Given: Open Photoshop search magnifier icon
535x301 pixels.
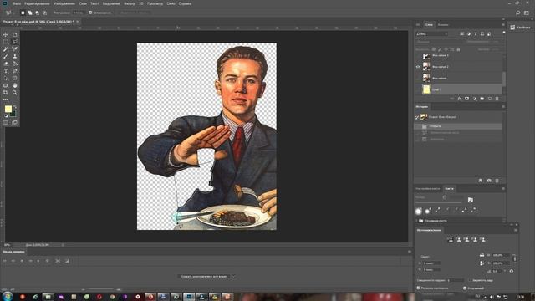Looking at the screenshot, I should tap(518, 13).
